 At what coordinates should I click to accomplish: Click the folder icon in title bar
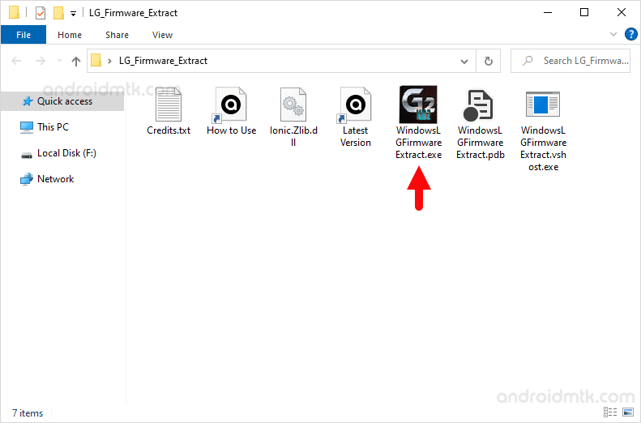pyautogui.click(x=14, y=13)
